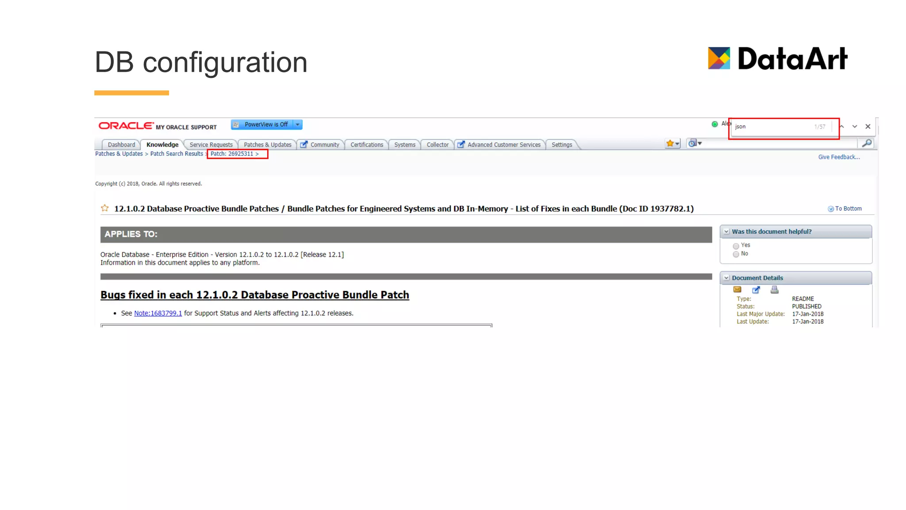The width and height of the screenshot is (906, 510).
Task: Collapse the Document Details panel
Action: pyautogui.click(x=726, y=278)
